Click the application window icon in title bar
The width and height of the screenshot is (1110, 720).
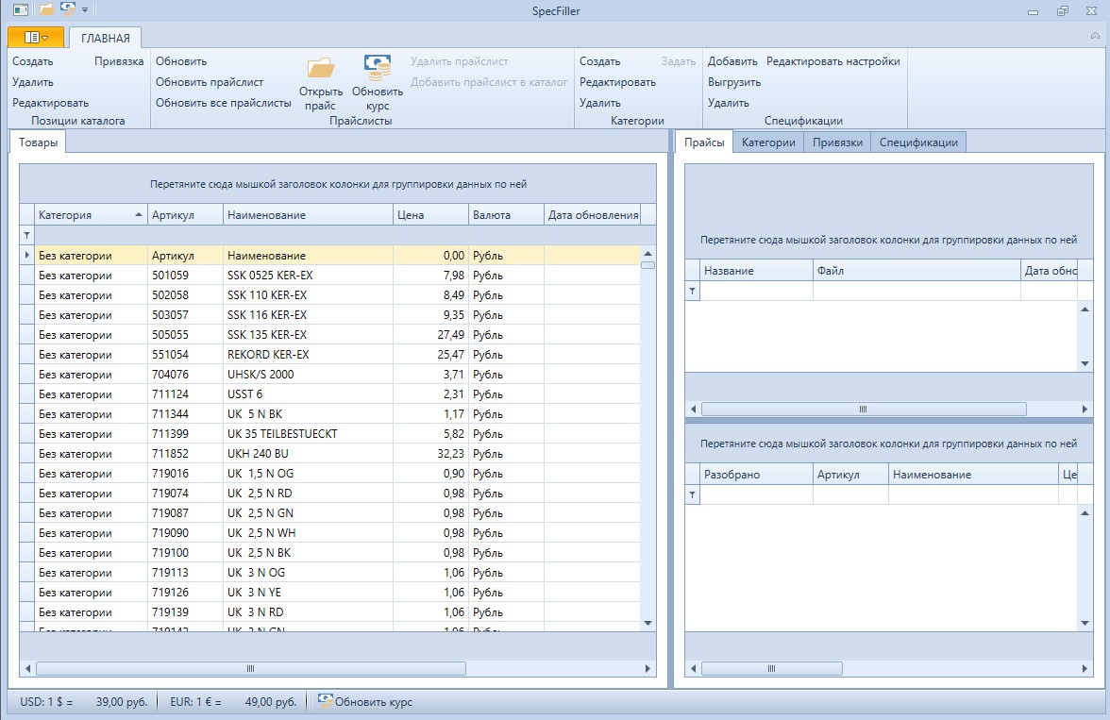20,9
